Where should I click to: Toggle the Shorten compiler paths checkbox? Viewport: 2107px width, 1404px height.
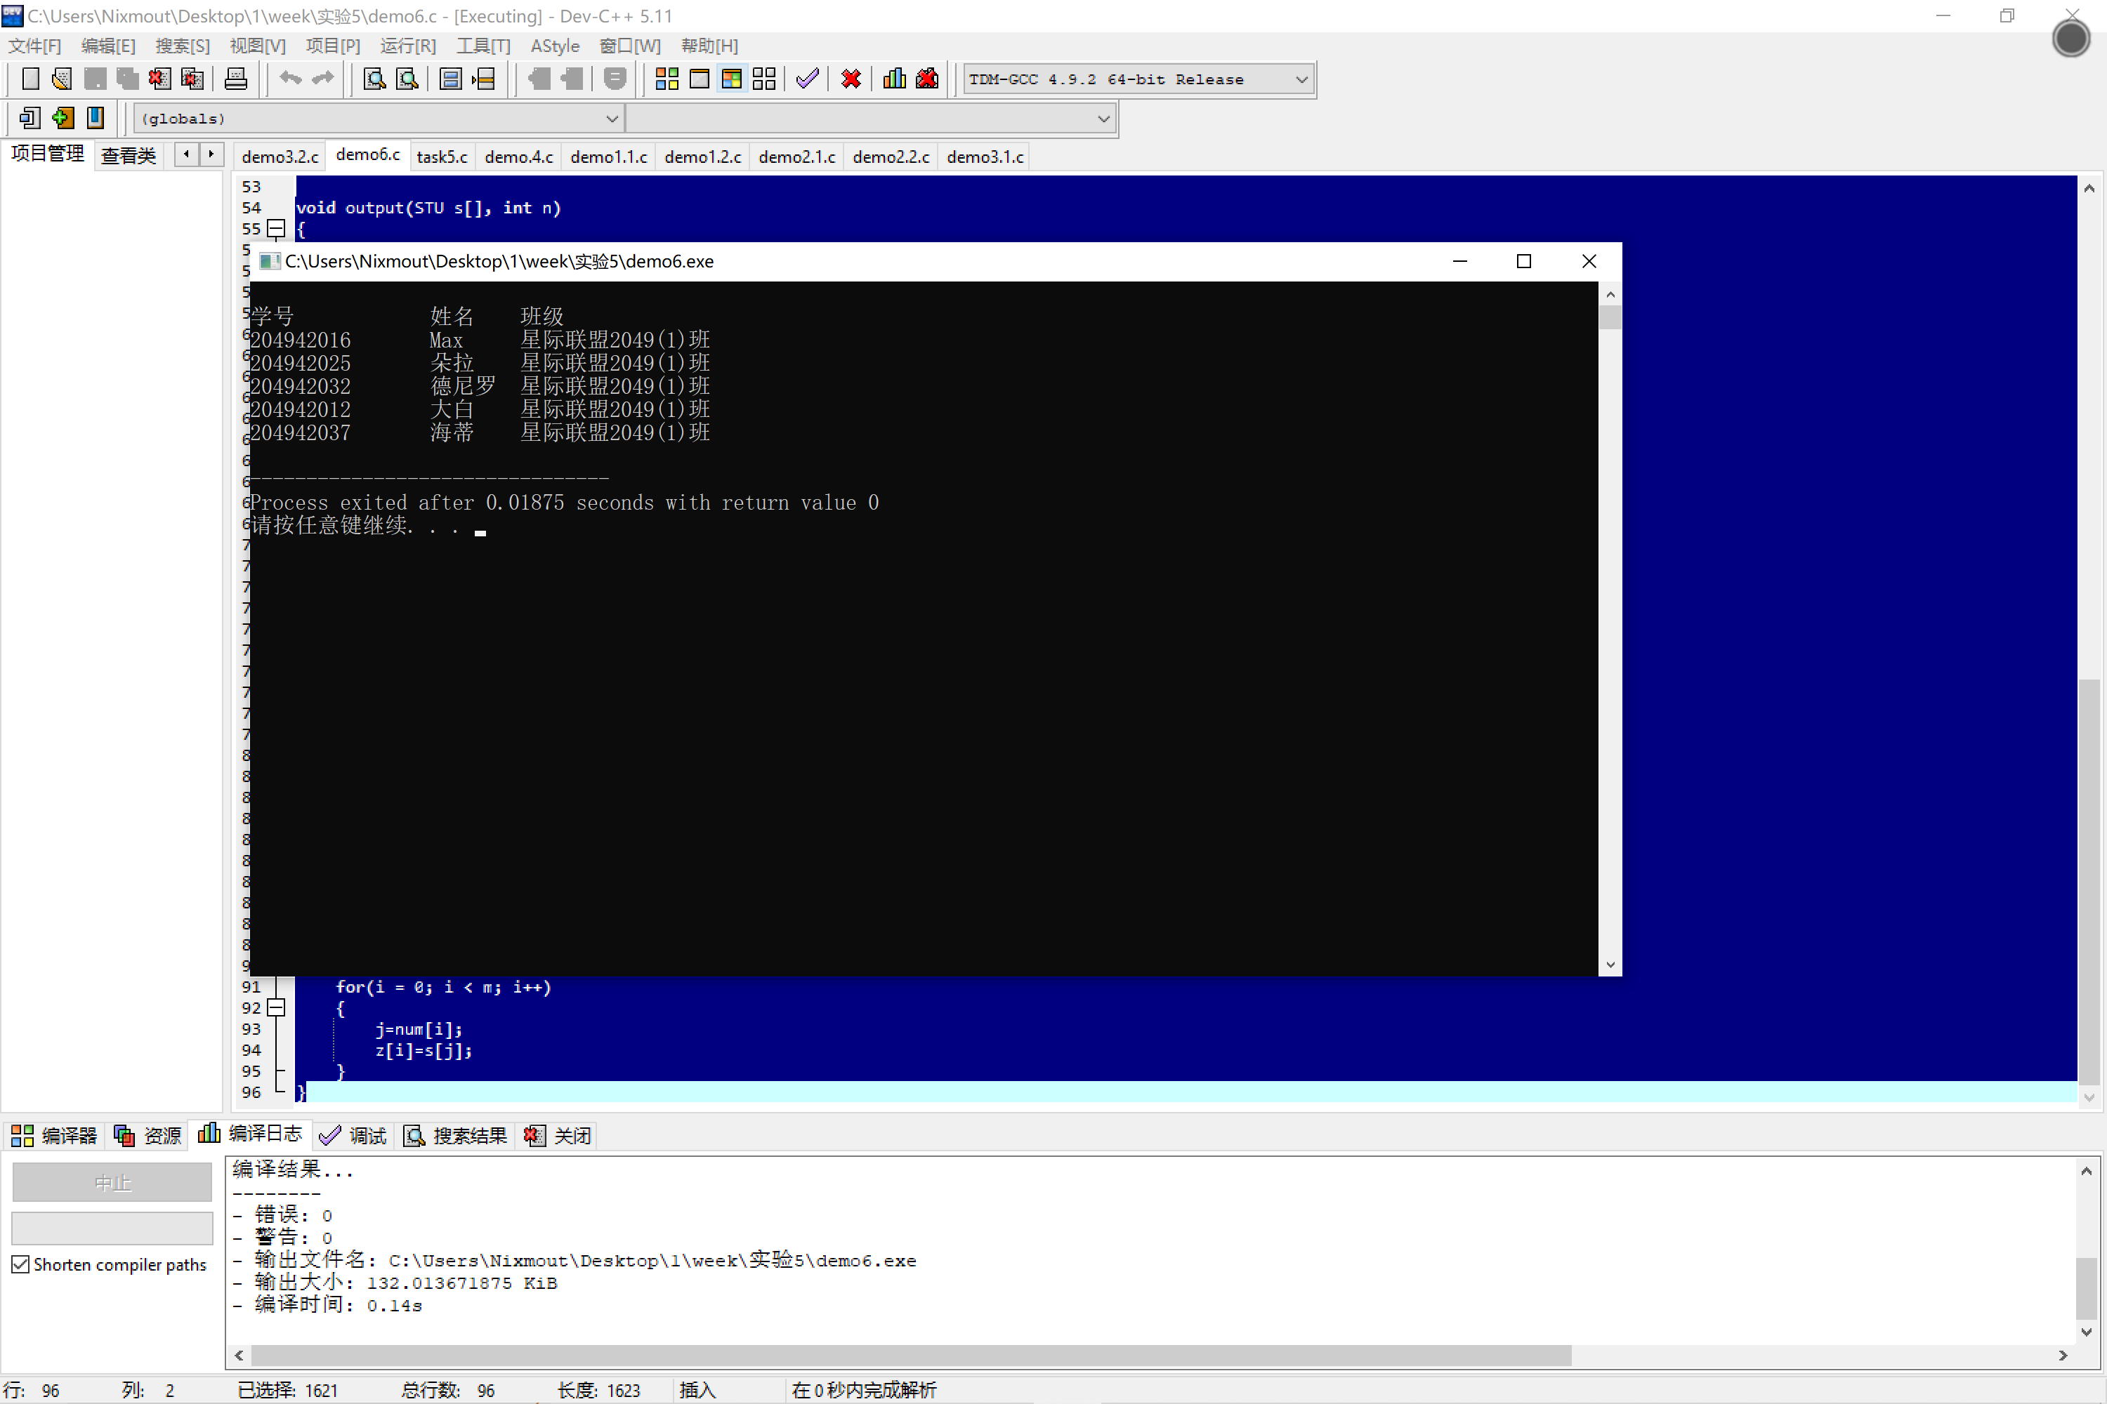point(20,1264)
